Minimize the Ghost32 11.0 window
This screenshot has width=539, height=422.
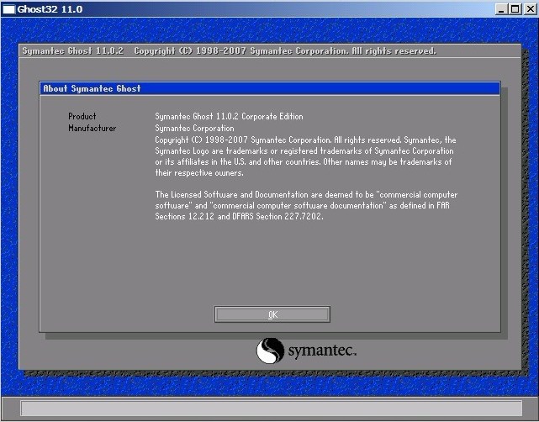(x=500, y=8)
